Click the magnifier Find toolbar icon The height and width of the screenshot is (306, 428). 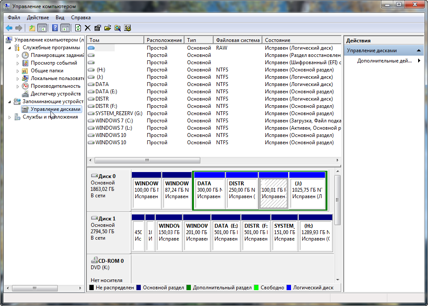coord(117,28)
